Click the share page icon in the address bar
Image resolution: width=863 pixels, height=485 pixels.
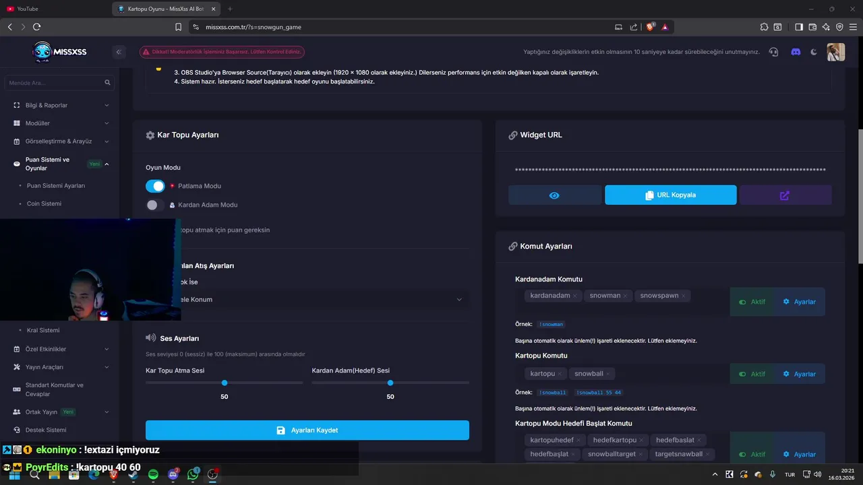pyautogui.click(x=634, y=27)
